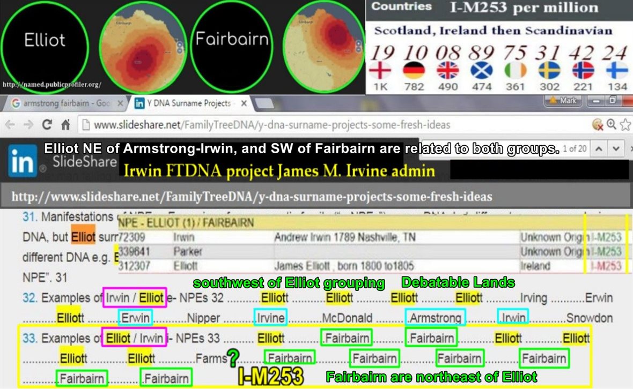Viewport: 633px width, 389px height.
Task: Click the 312307 Elliott table row
Action: (x=371, y=266)
